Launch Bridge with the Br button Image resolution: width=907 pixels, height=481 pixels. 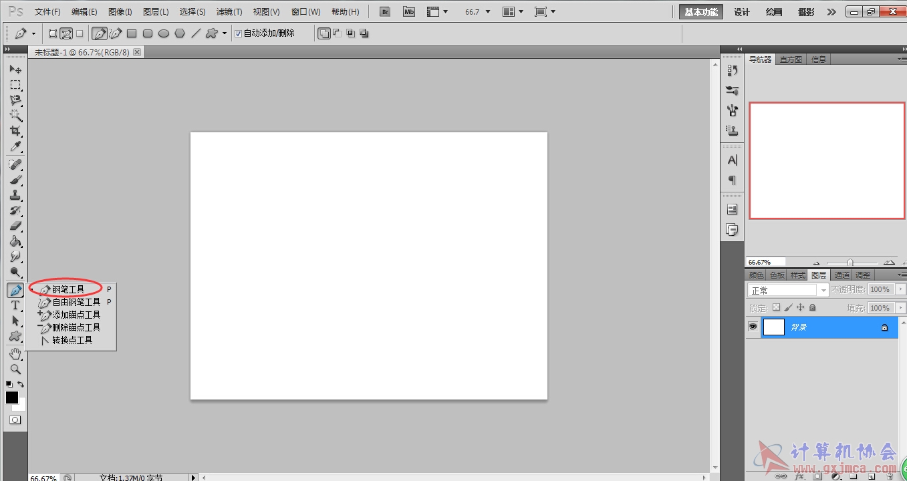[x=385, y=12]
